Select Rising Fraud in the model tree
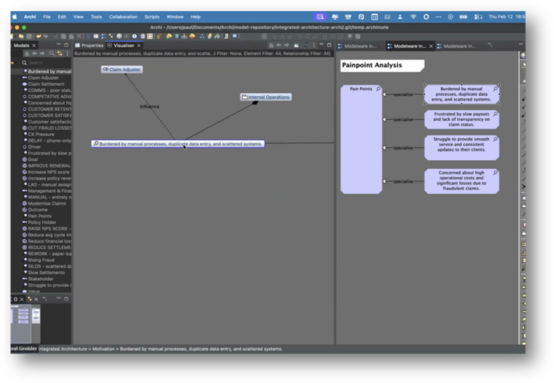Viewport: 554px width, 383px height. click(41, 260)
